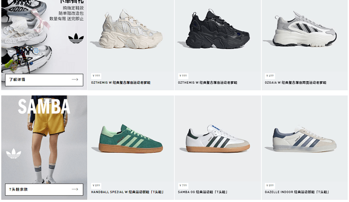Click the arrow icon in 了解详情 button

pos(75,79)
